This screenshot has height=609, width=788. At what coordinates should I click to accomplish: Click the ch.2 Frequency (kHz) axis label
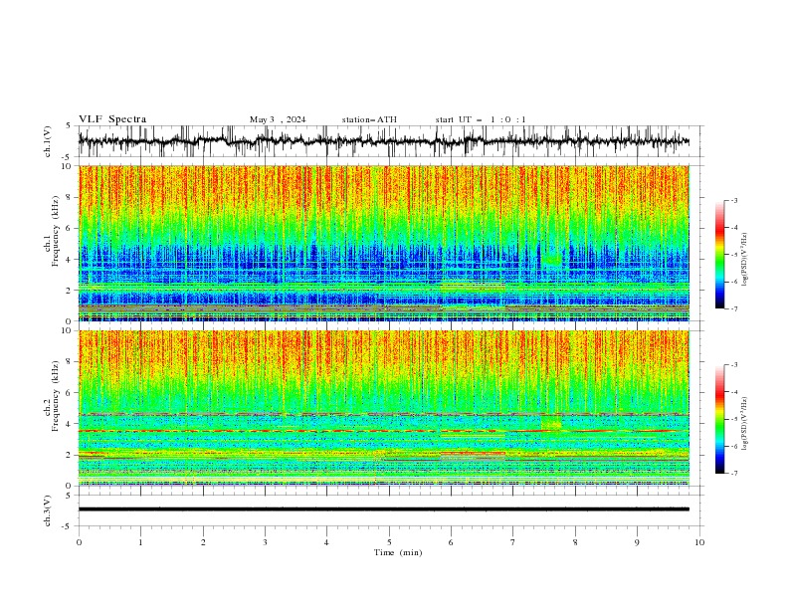point(52,396)
